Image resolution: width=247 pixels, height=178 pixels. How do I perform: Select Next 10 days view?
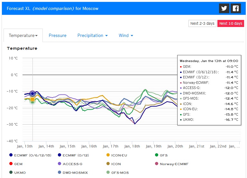point(231,23)
